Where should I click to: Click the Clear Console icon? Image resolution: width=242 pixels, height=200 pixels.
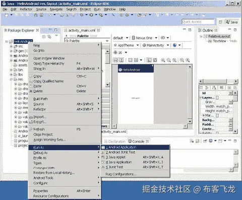(192, 141)
